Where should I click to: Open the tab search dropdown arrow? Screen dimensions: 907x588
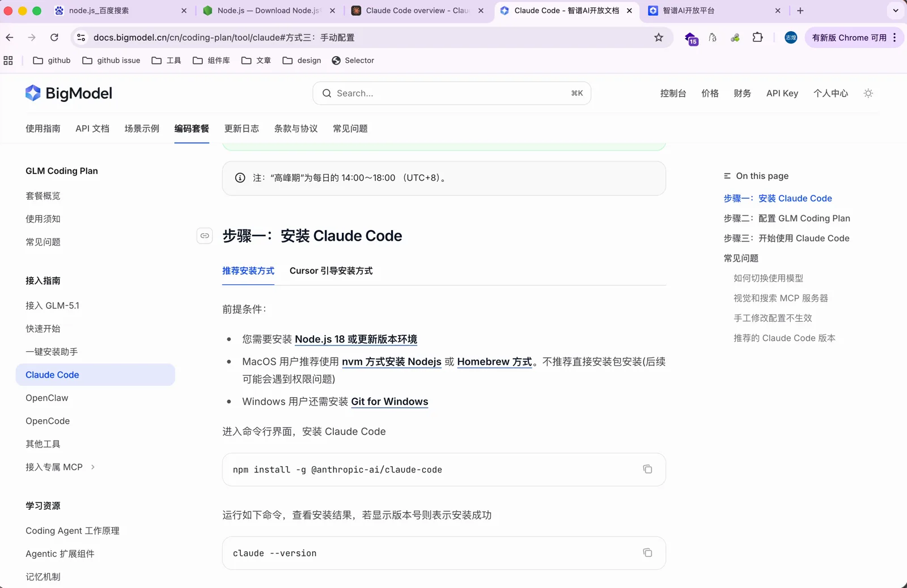pyautogui.click(x=896, y=11)
